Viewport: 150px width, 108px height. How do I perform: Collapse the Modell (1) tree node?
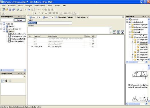tap(1, 24)
